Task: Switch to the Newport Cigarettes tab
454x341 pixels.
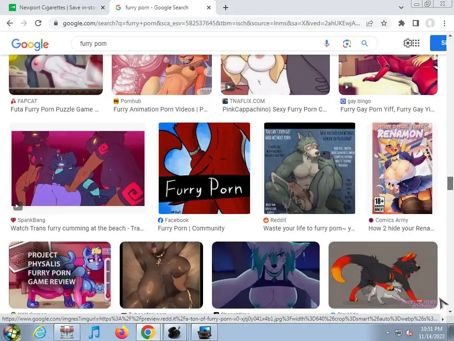Action: point(57,8)
